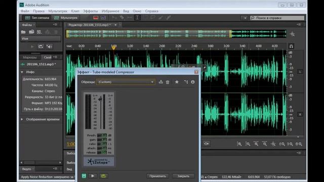Toggle channel map editor icon in effect dialog
This screenshot has height=182, width=324.
[x=186, y=82]
